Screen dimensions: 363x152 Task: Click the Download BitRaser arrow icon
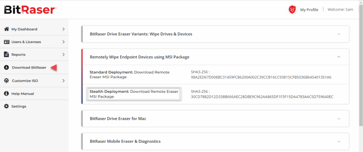[x=6, y=67]
